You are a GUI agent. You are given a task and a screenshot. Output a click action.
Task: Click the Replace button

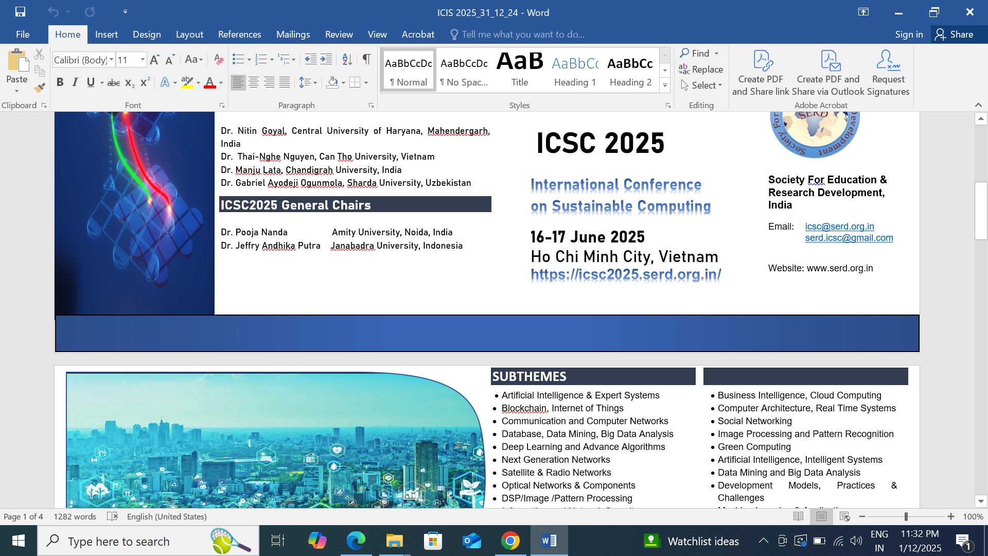pyautogui.click(x=701, y=69)
